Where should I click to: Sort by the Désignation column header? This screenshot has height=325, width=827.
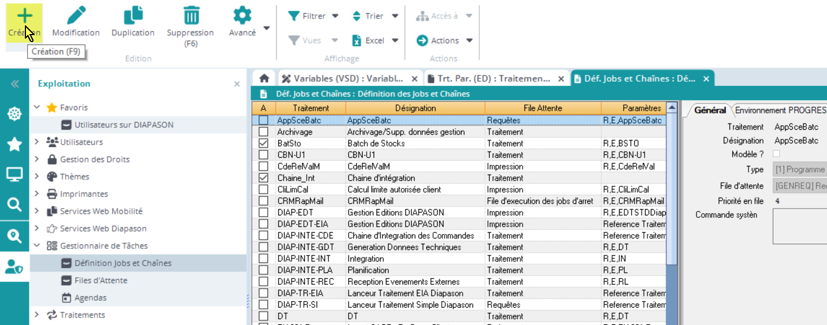pos(415,108)
